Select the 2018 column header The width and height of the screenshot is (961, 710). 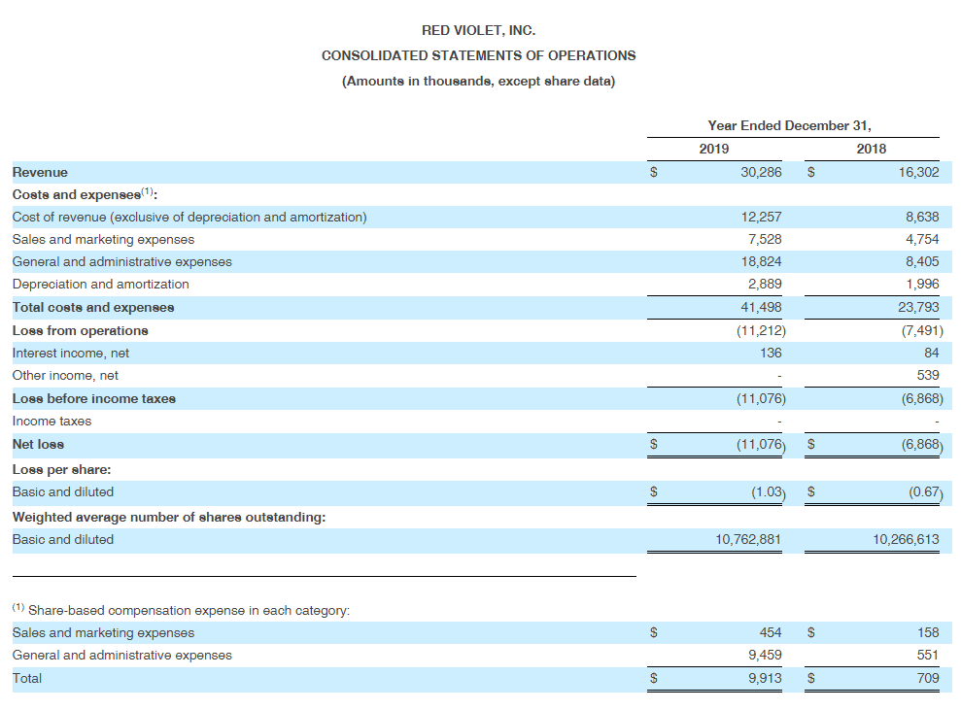coord(872,149)
